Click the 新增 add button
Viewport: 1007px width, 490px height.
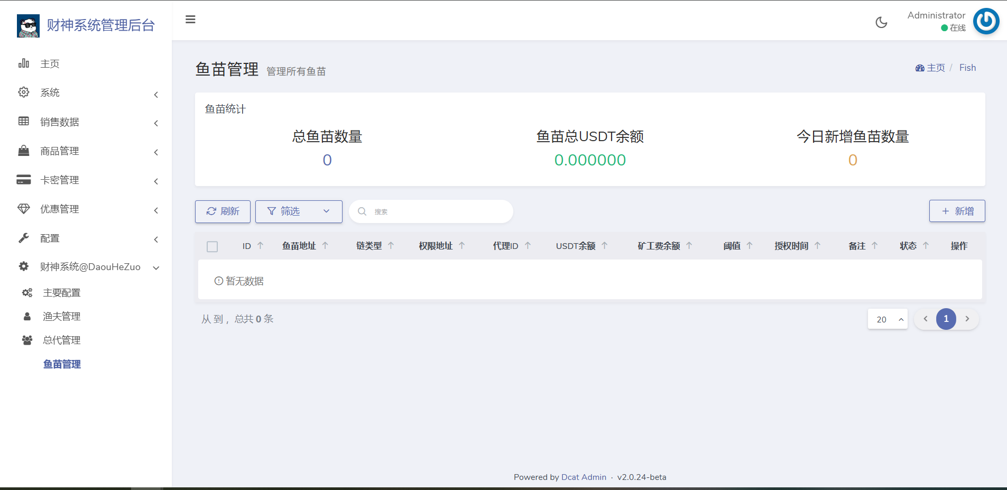click(x=957, y=211)
